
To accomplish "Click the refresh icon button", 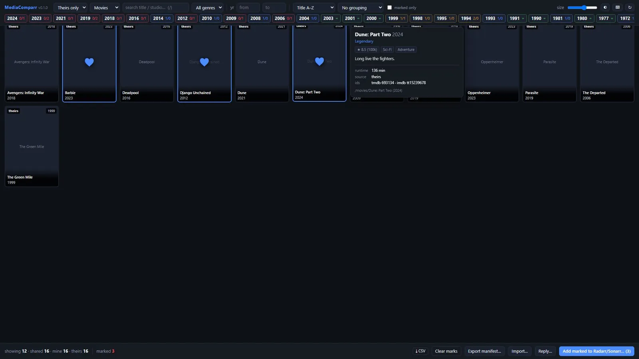I will tap(630, 8).
